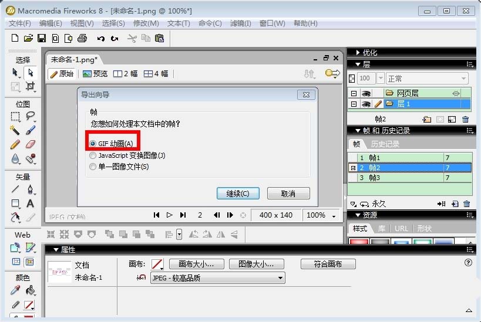Open the 文件(F) menu

pos(19,23)
